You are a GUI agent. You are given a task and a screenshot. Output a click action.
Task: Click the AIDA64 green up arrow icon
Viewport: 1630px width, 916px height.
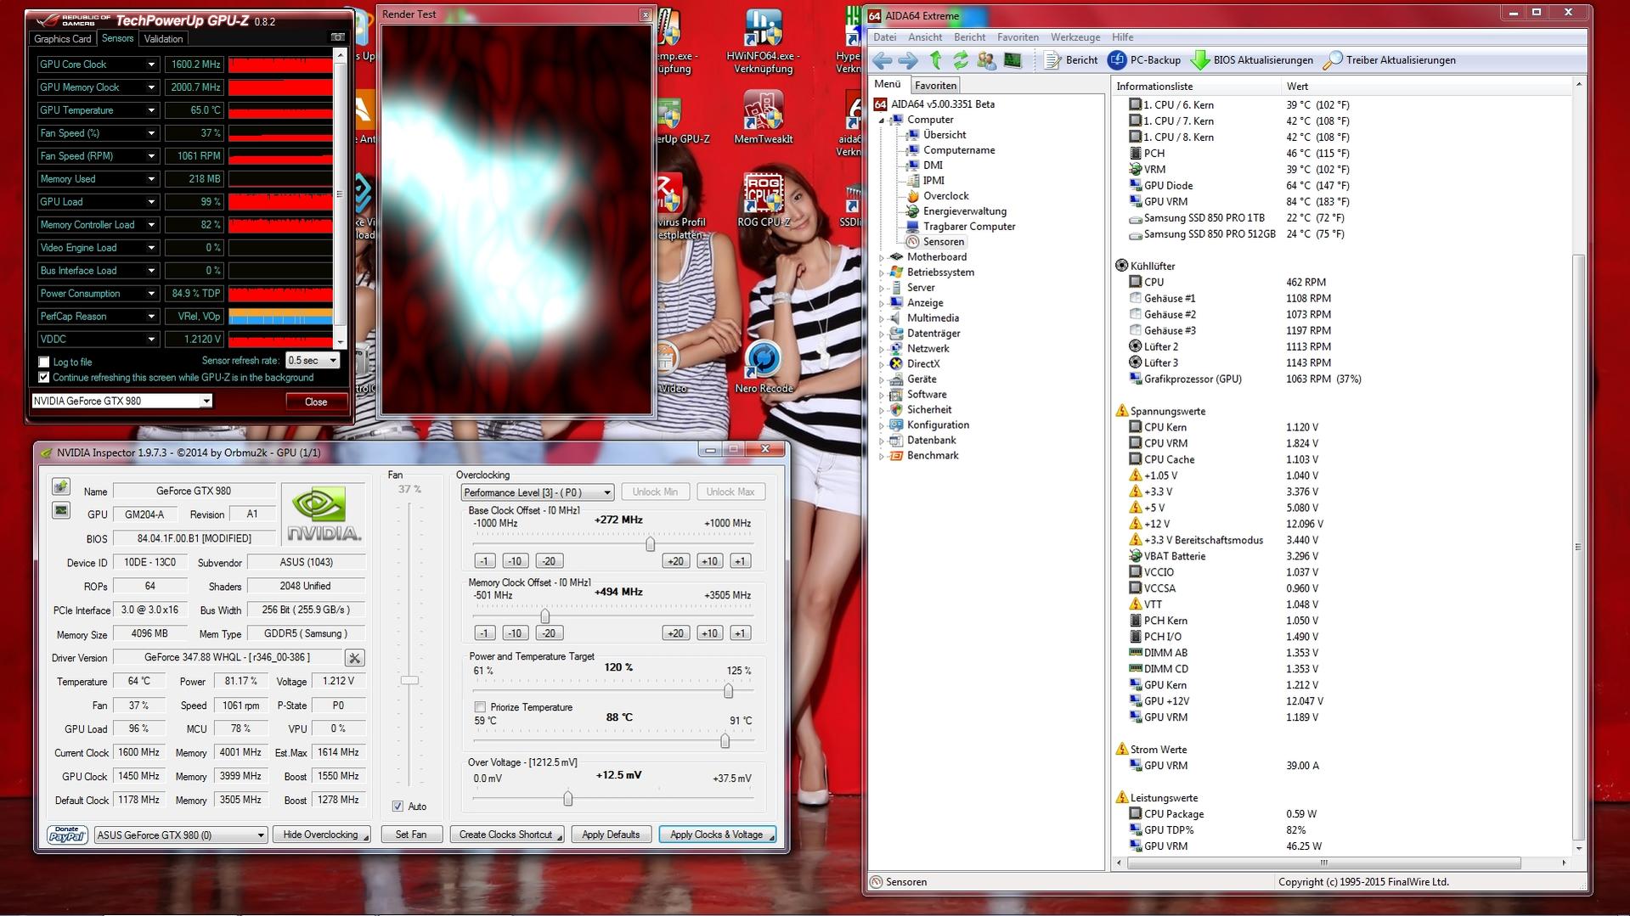(935, 60)
